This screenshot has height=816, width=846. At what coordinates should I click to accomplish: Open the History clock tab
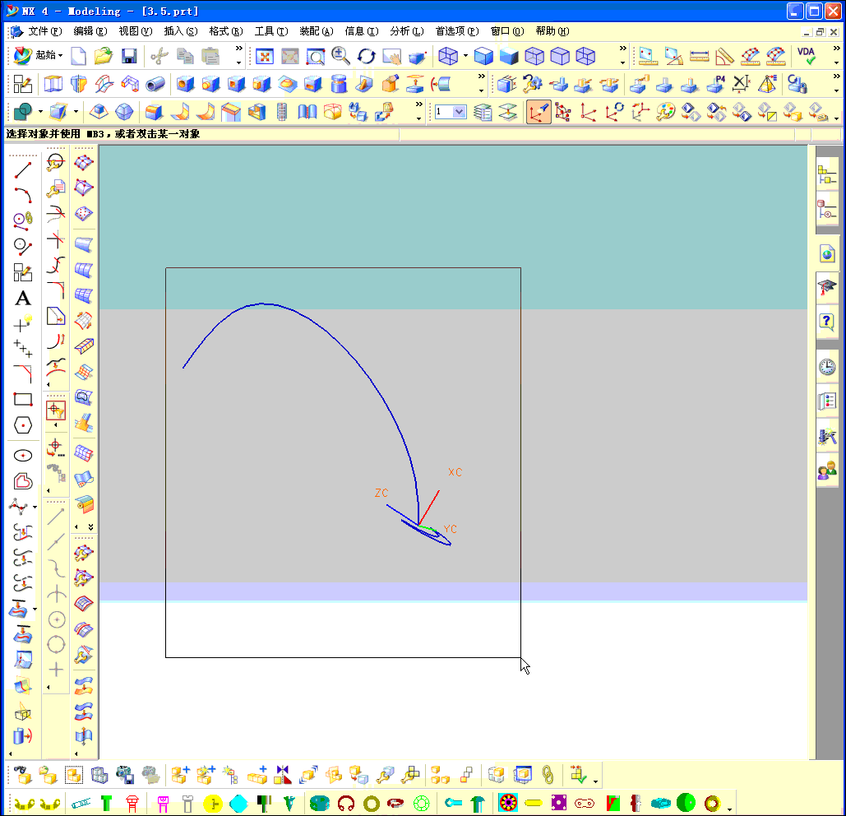827,368
